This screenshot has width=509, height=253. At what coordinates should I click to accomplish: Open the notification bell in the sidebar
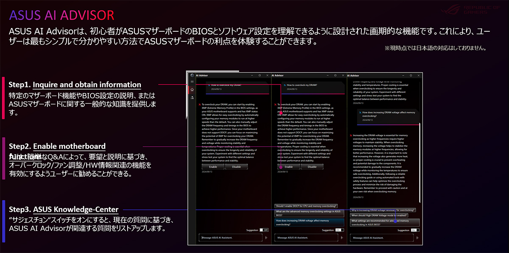click(x=192, y=98)
